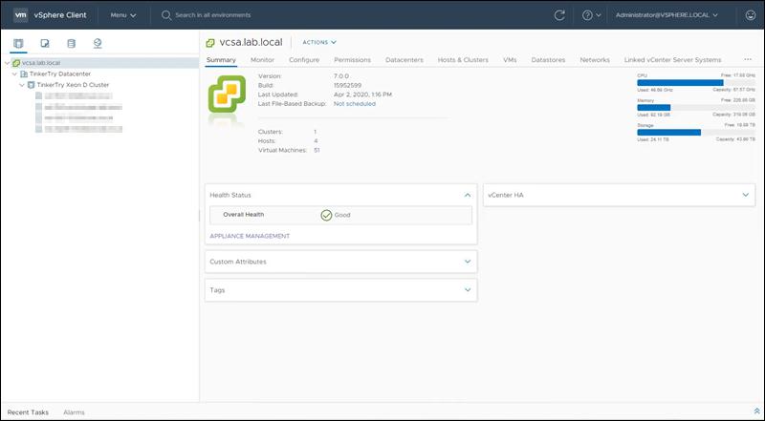The image size is (765, 421).
Task: Open the Hosts and Clusters inventory view icon
Action: 19,43
